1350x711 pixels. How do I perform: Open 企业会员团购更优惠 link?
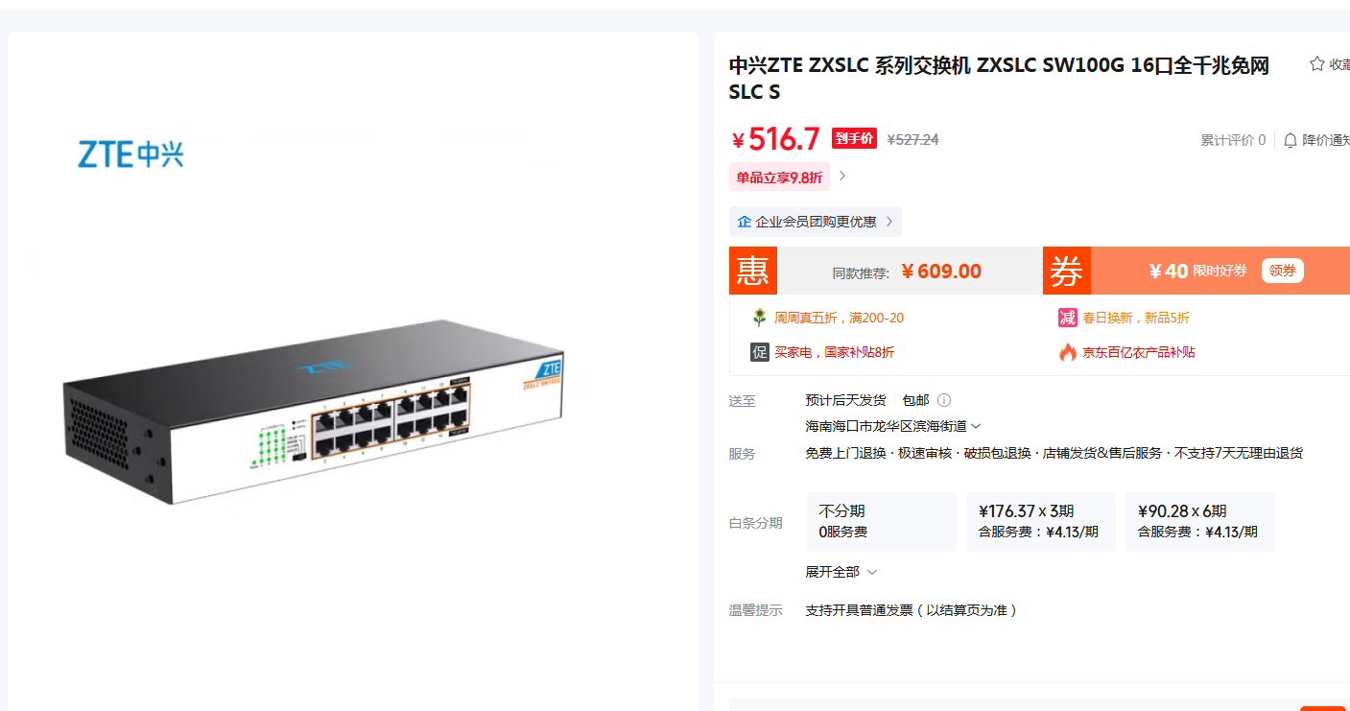tap(816, 222)
